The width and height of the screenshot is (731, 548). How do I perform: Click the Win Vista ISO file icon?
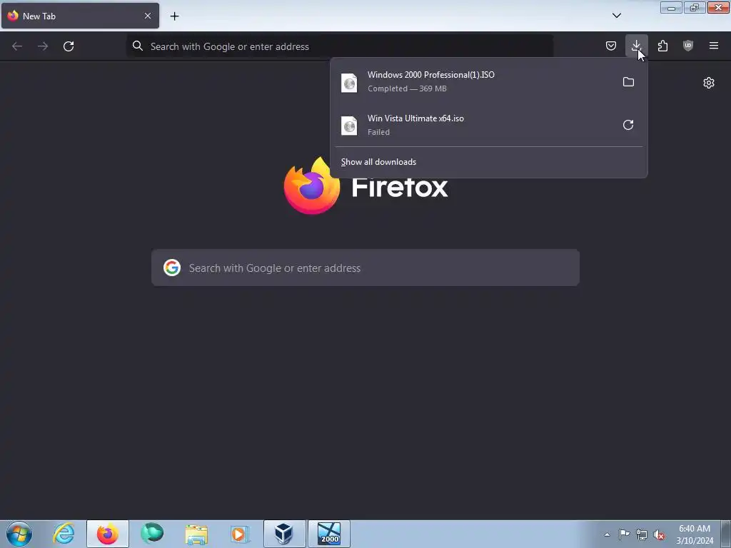(349, 126)
